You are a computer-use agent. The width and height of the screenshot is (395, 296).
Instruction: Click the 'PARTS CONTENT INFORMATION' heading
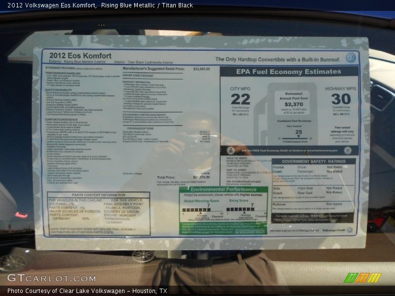coord(98,195)
